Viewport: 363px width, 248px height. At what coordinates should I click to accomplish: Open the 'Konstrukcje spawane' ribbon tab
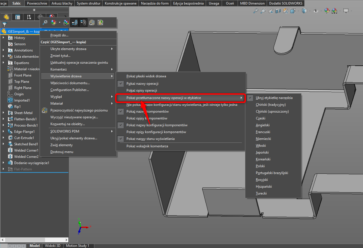click(x=121, y=3)
